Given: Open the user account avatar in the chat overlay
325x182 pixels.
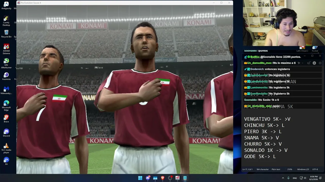Looking at the screenshot, I should click(x=314, y=63).
